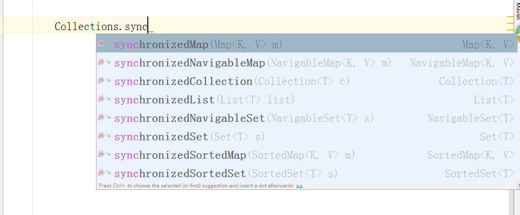Select synchronizedList(List<T> list) suggestion
Viewport: 520px width, 215px height.
(307, 99)
